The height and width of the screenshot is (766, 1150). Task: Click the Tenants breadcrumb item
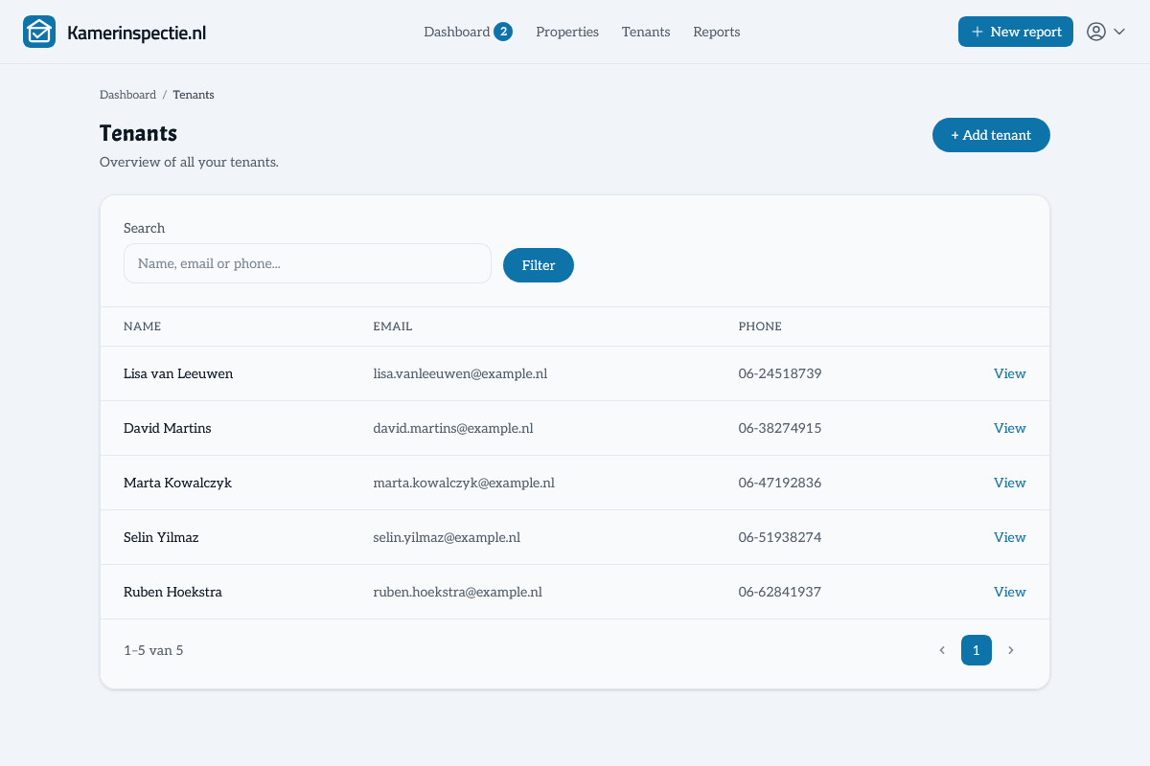click(x=194, y=95)
